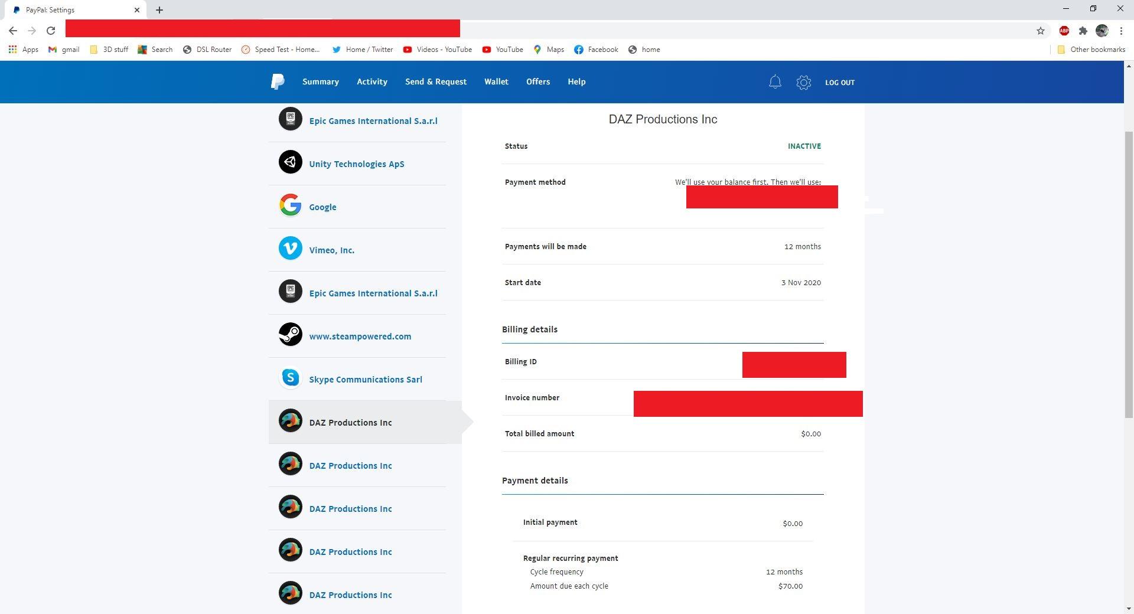
Task: Select the highlighted DAZ Productions Inc entry
Action: pyautogui.click(x=365, y=422)
